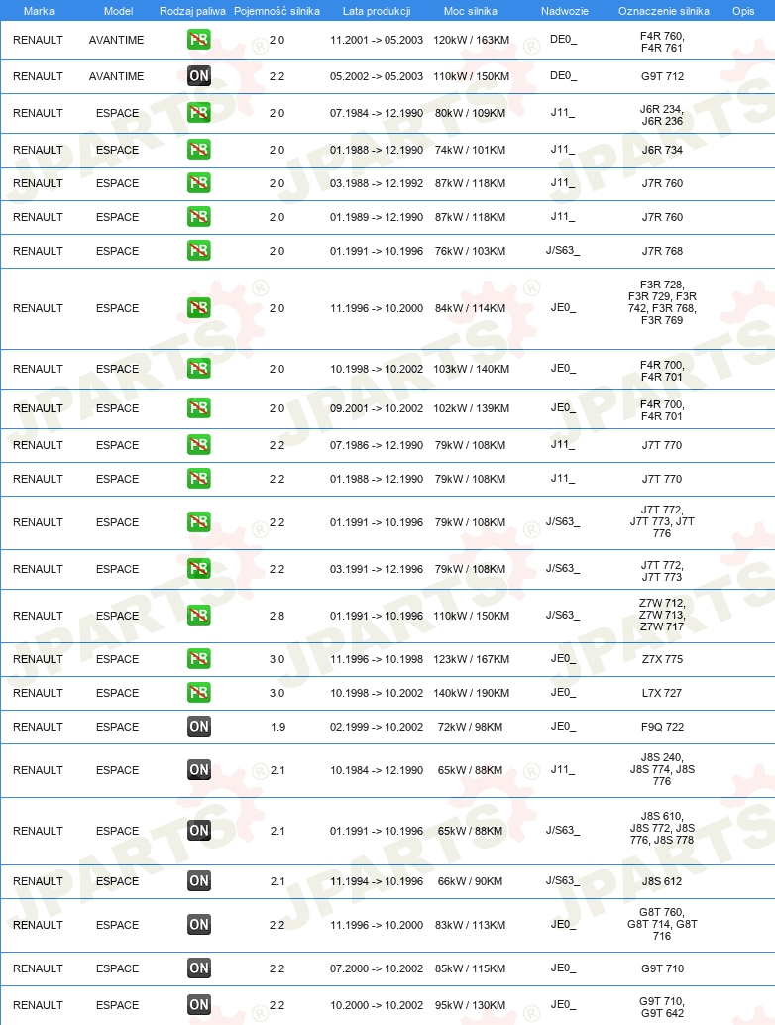Select the 11.2001 -> 05.2003 date cell
This screenshot has height=1025, width=775.
click(377, 40)
